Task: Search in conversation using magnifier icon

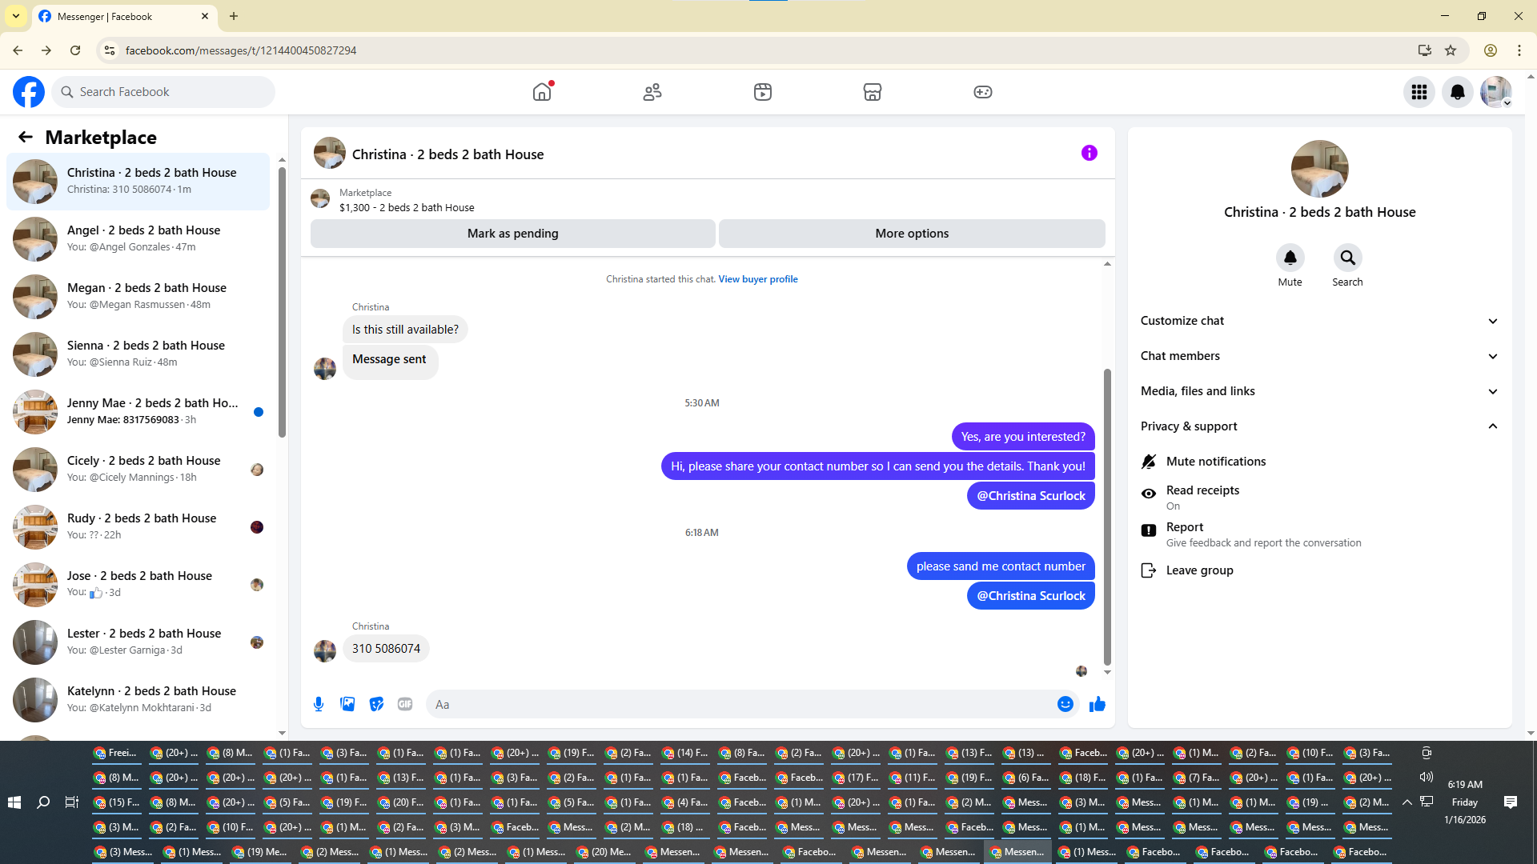Action: 1347,258
